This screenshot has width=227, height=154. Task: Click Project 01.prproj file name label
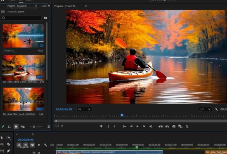coord(16,11)
